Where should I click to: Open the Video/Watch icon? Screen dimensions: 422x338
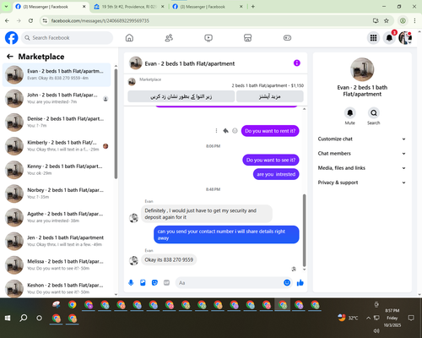(x=208, y=38)
